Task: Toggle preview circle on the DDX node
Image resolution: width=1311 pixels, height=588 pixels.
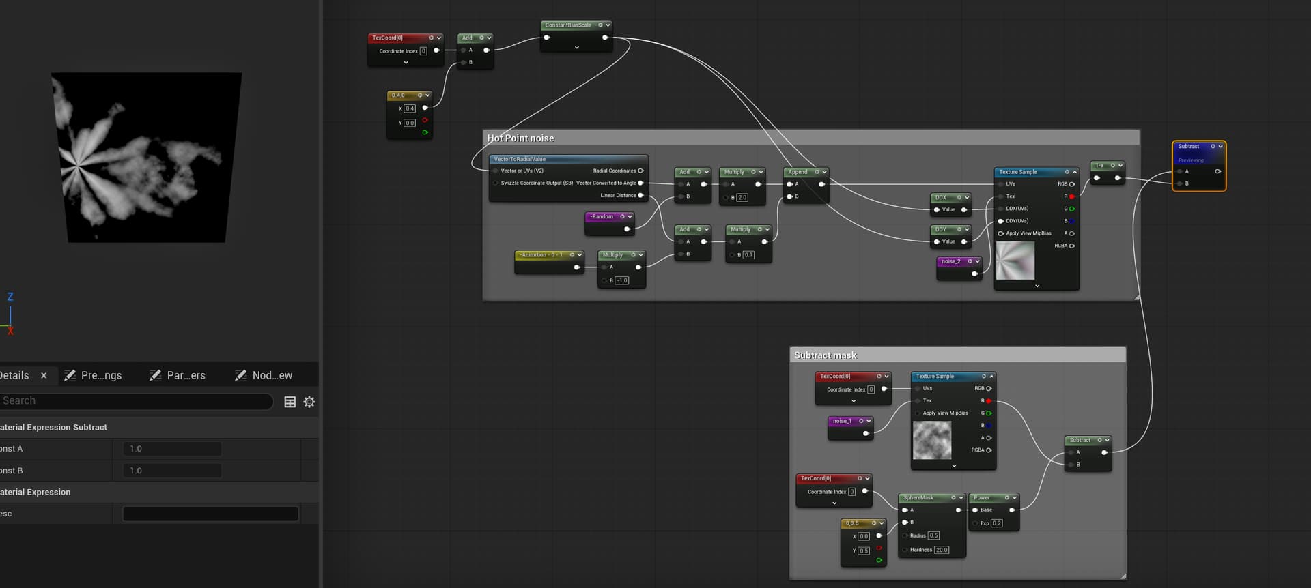Action: 959,197
